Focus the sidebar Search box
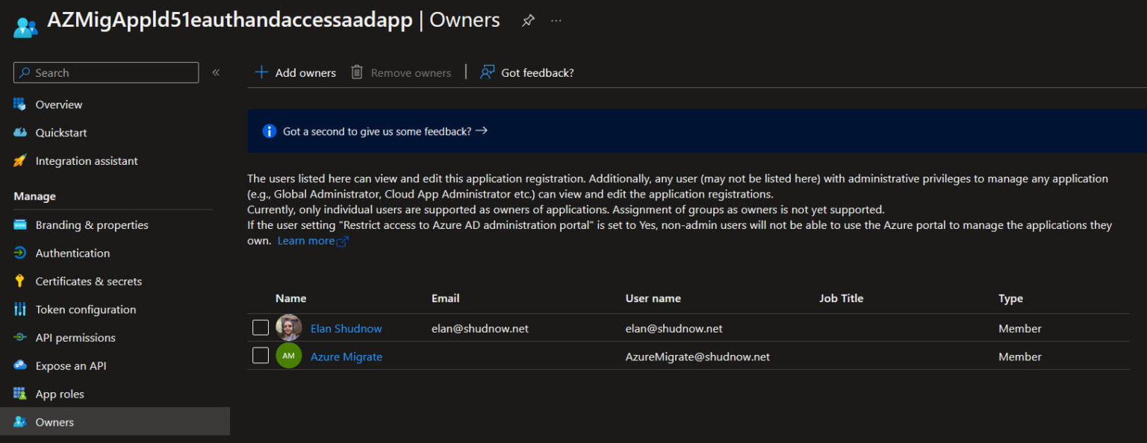Image resolution: width=1147 pixels, height=443 pixels. [106, 72]
